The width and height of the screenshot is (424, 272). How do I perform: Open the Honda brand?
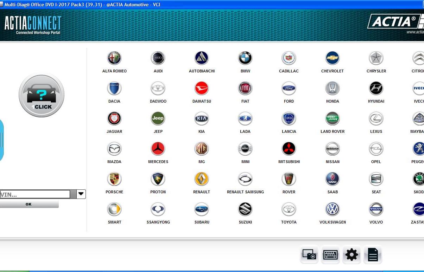click(333, 88)
